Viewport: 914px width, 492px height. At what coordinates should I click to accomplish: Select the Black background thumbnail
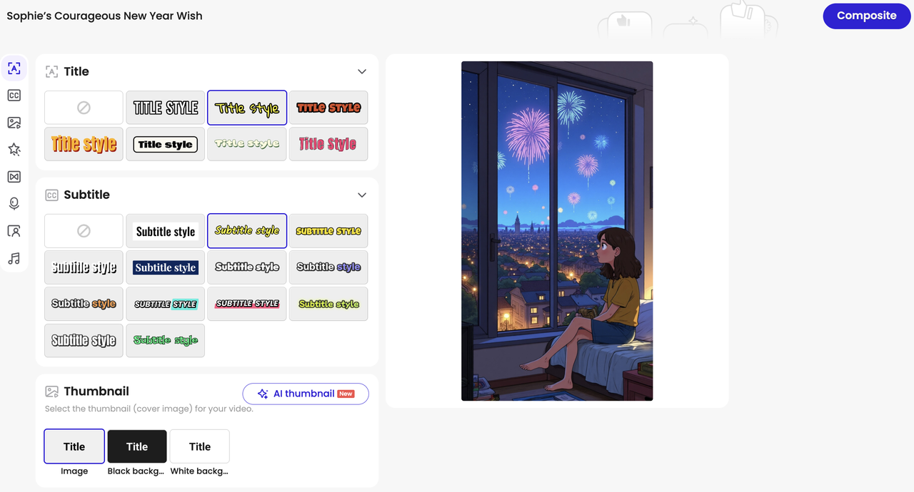click(137, 446)
